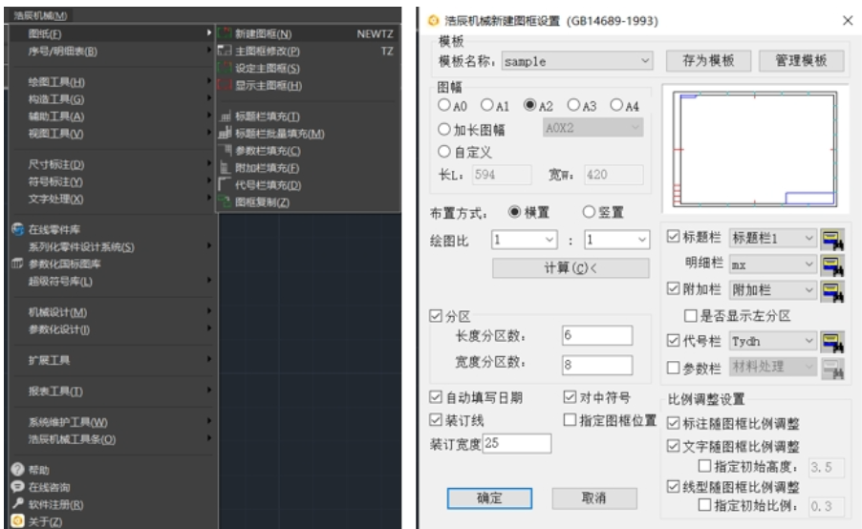This screenshot has height=529, width=862.
Task: Open the 模板名称 sample dropdown
Action: [645, 61]
